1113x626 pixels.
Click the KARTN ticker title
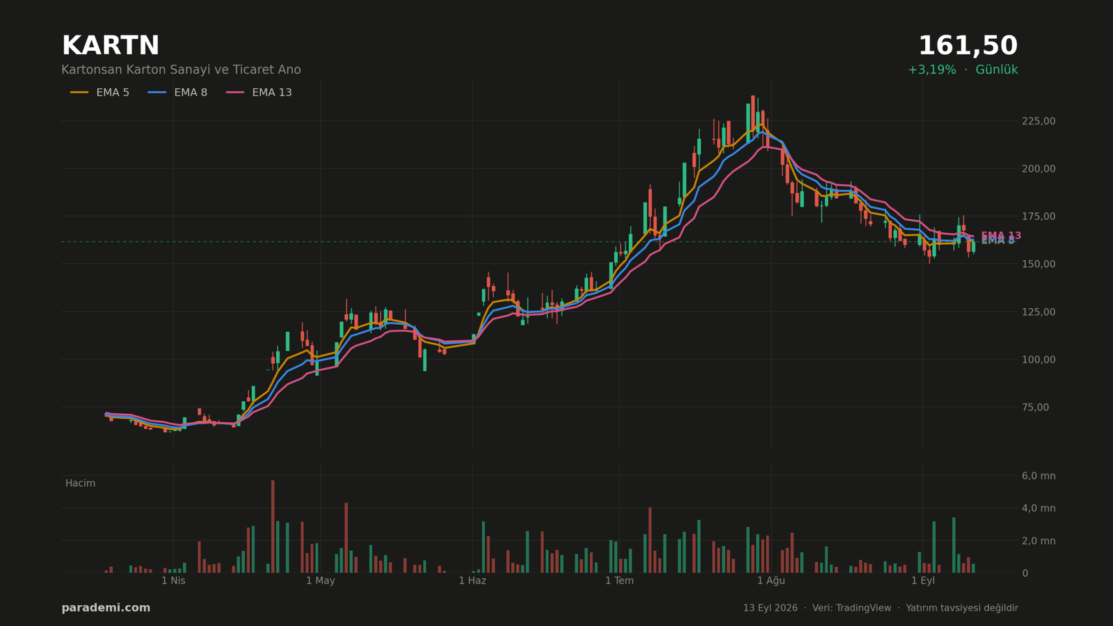pos(111,46)
